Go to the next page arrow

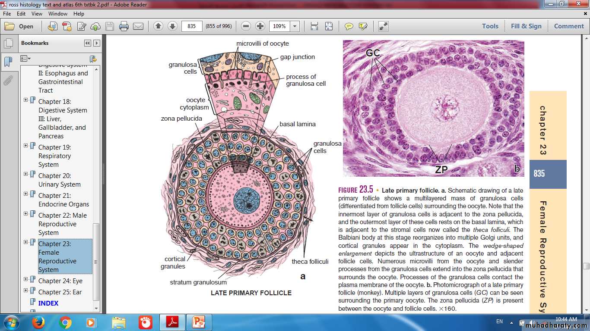pyautogui.click(x=172, y=26)
